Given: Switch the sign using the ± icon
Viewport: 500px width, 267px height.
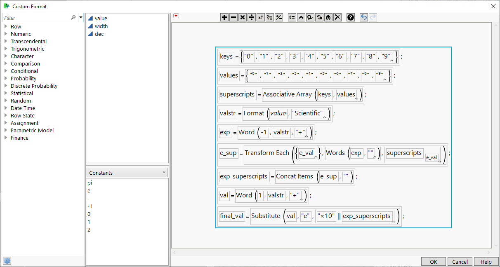Looking at the screenshot, I should coord(279,17).
